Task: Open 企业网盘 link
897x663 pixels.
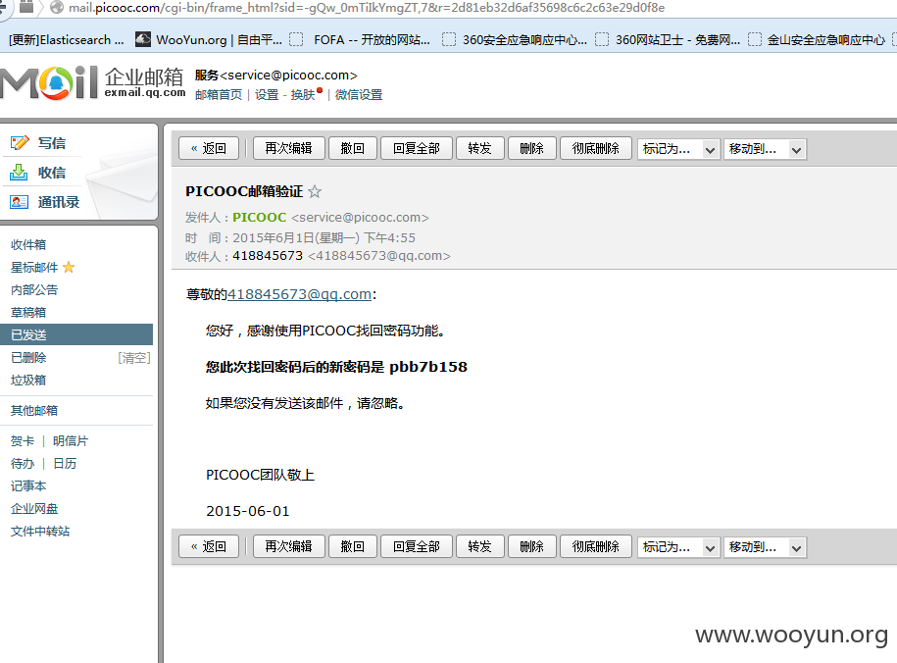Action: (x=34, y=508)
